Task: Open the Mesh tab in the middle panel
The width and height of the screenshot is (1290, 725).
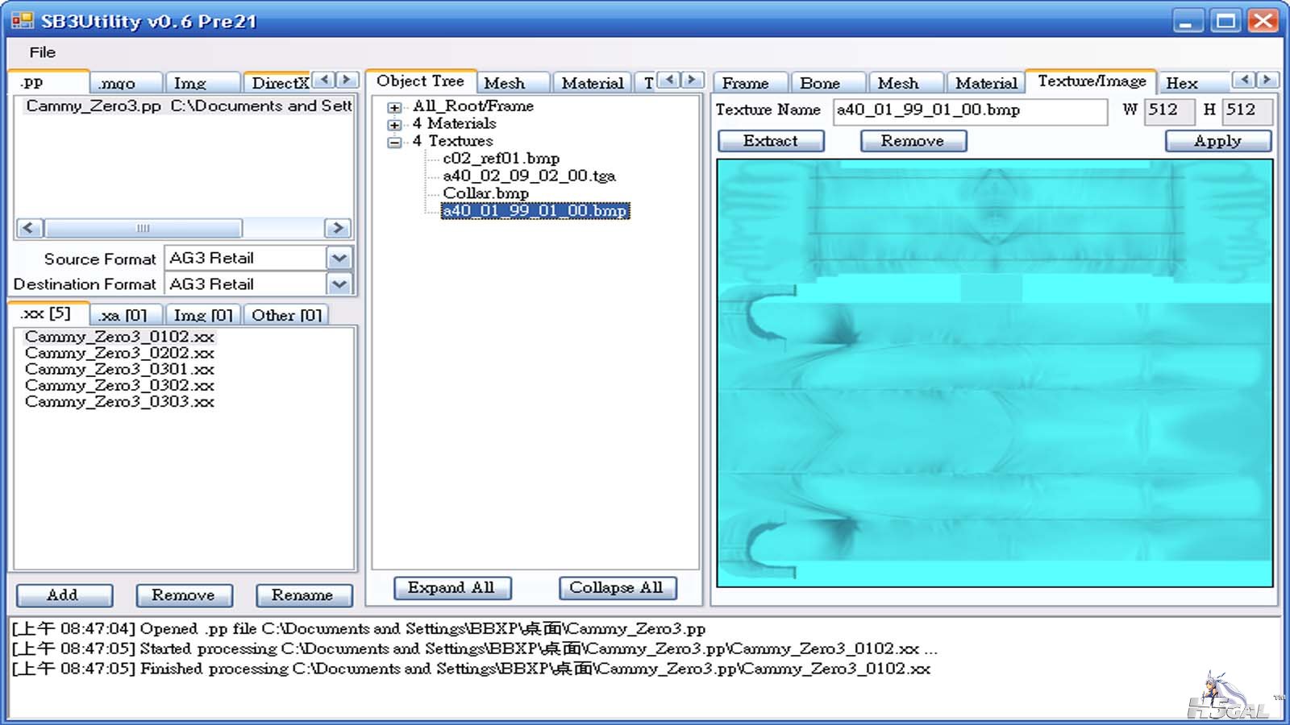Action: [514, 83]
